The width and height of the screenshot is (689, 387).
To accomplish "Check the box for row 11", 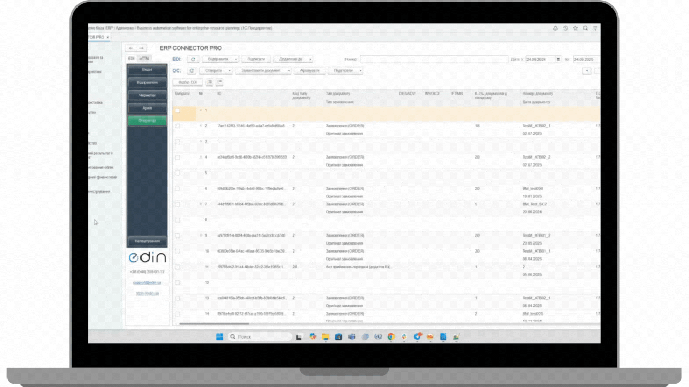I will (x=178, y=267).
